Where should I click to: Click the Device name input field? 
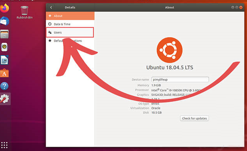click(180, 79)
